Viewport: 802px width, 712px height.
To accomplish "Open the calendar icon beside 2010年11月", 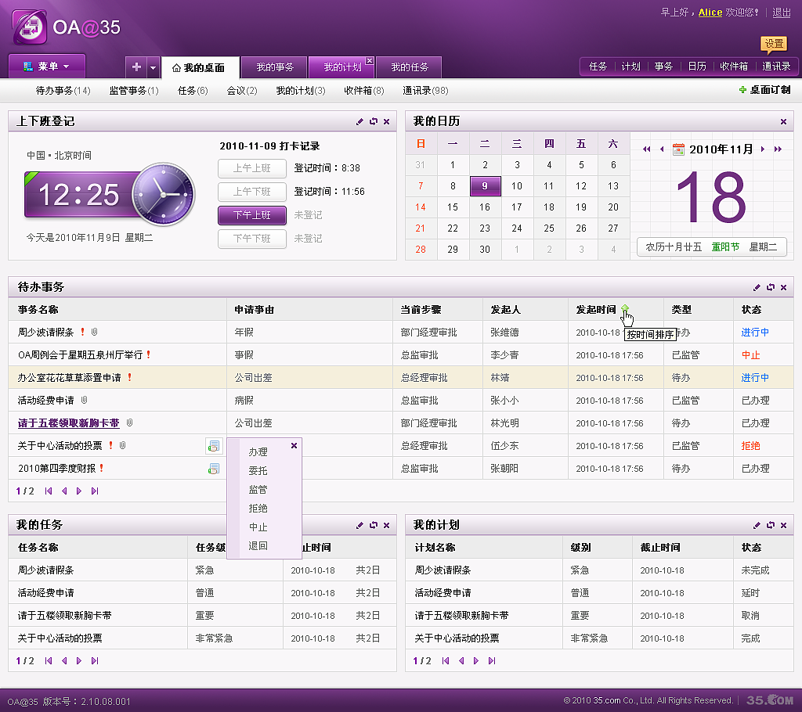I will click(x=679, y=148).
